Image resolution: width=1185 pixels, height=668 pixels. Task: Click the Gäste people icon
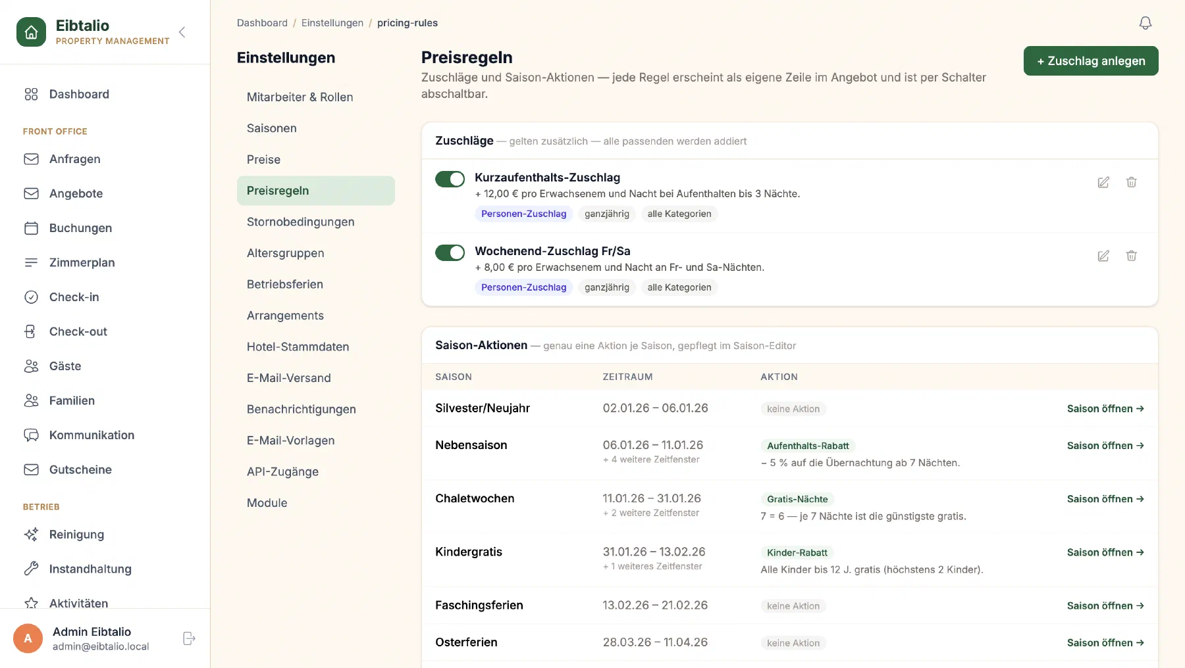[x=31, y=366]
